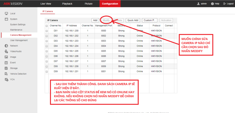Click the Connect column header
Viewport: 235px width, 113px height.
169,26
